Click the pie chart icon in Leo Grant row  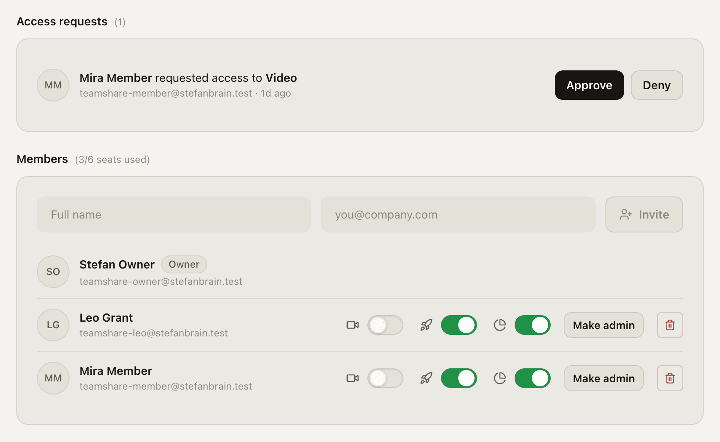(500, 325)
